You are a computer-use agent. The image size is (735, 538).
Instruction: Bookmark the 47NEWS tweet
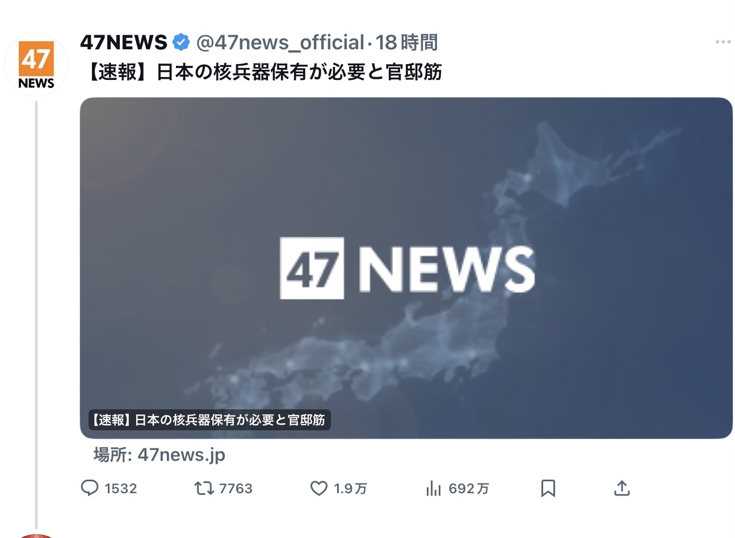click(548, 488)
